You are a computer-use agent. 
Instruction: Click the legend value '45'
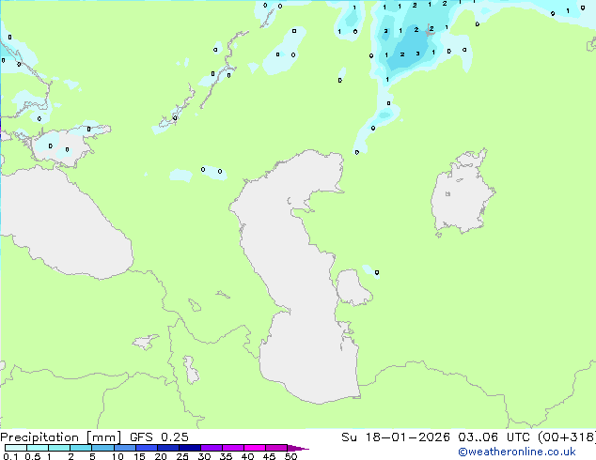pos(269,456)
